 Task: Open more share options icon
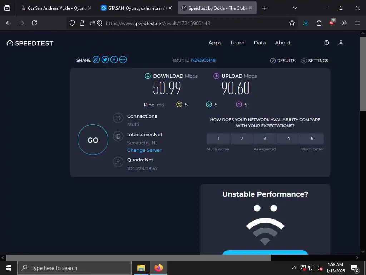(123, 60)
